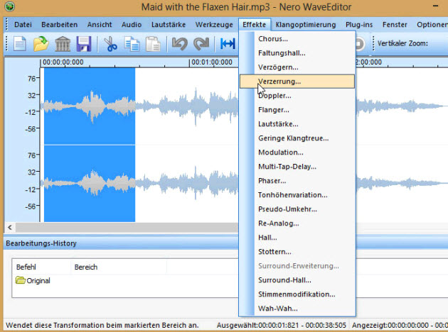
Task: Select Phaser... effect
Action: coord(297,181)
